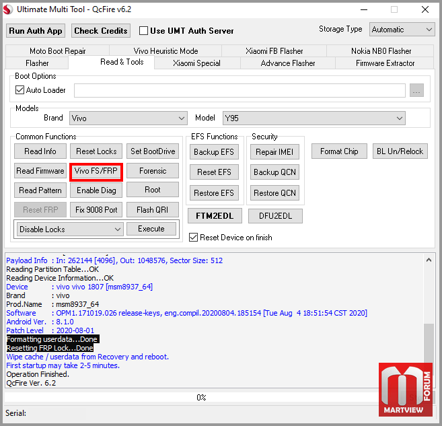The height and width of the screenshot is (426, 442).
Task: Click the Read Info button
Action: (x=40, y=151)
